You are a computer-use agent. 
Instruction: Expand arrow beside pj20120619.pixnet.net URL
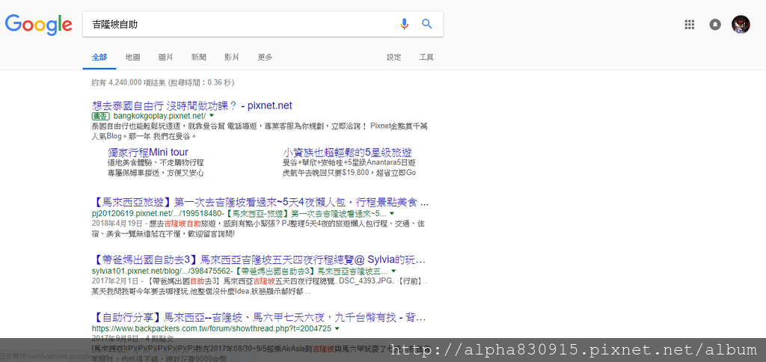pyautogui.click(x=392, y=213)
